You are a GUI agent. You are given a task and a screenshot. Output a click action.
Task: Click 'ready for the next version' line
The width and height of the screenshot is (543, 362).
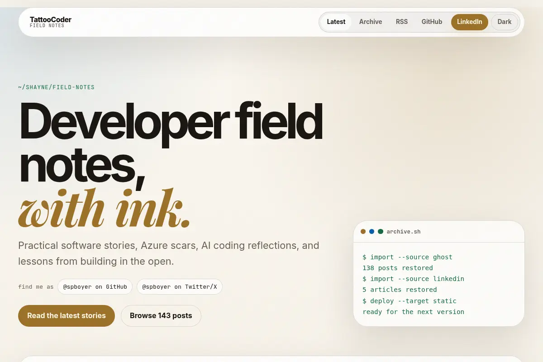(414, 312)
